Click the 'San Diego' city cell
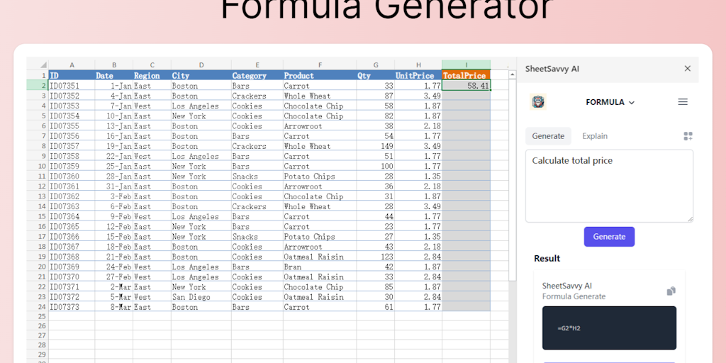The height and width of the screenshot is (363, 726). (201, 297)
